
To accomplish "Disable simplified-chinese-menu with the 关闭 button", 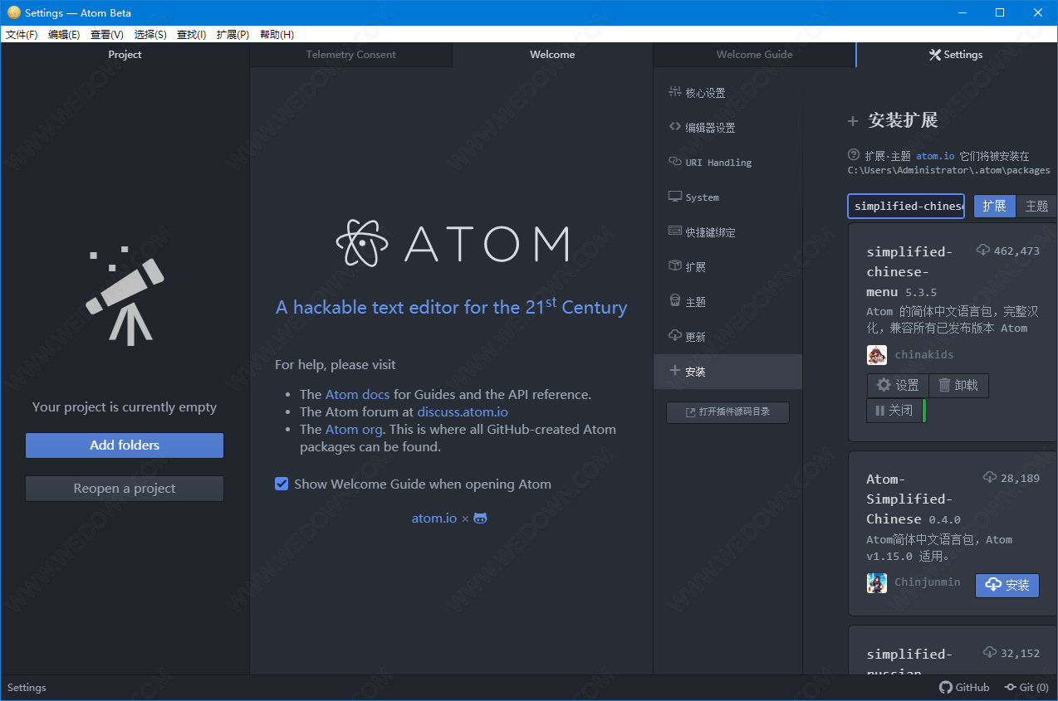I will [894, 411].
